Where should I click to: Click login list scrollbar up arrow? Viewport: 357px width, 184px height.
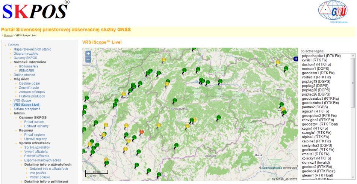(x=353, y=56)
